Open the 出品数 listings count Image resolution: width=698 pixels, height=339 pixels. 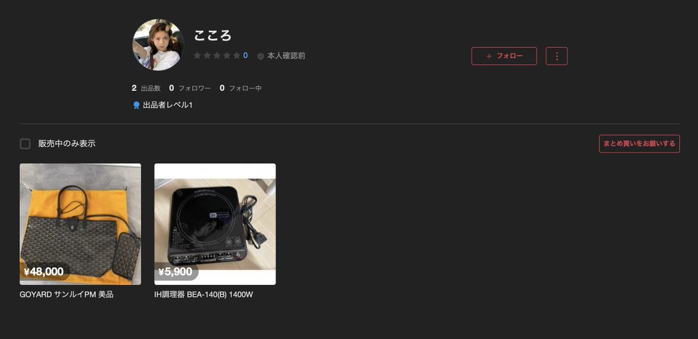click(146, 88)
